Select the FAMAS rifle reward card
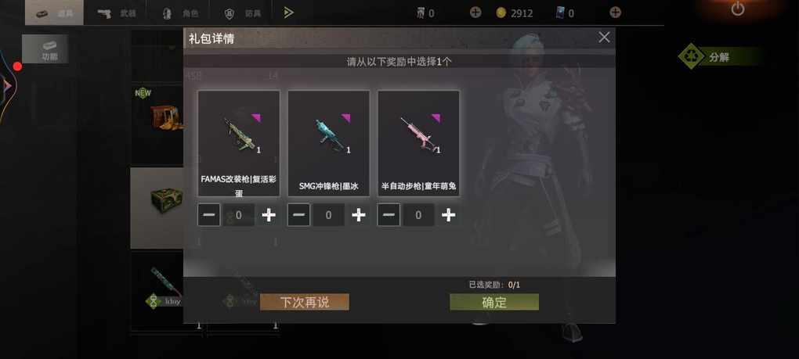 click(238, 143)
